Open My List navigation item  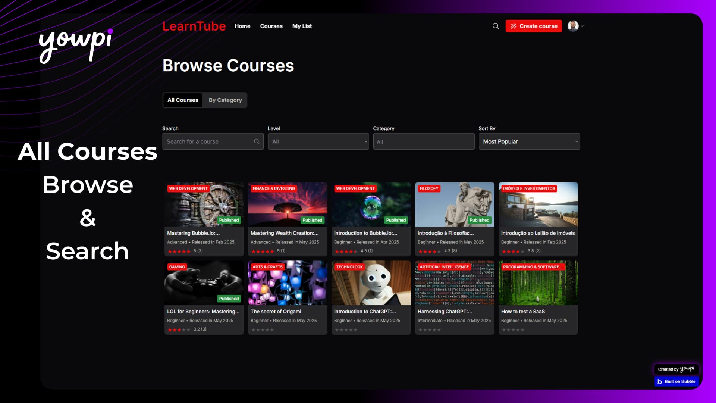point(302,26)
